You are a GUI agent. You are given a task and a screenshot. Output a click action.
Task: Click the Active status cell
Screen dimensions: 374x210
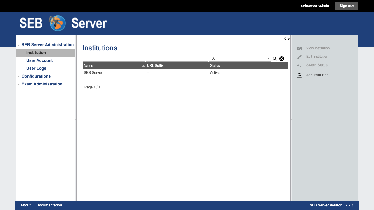[215, 73]
